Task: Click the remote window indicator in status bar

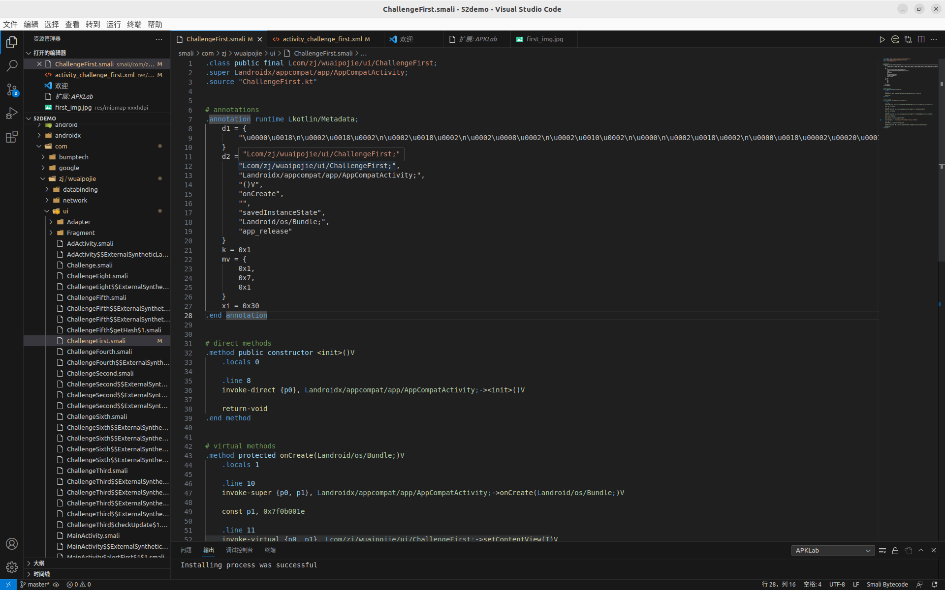Action: tap(8, 585)
